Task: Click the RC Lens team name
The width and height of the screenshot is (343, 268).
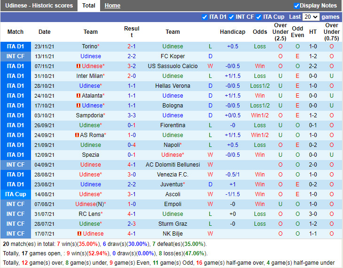Action: click(x=89, y=214)
